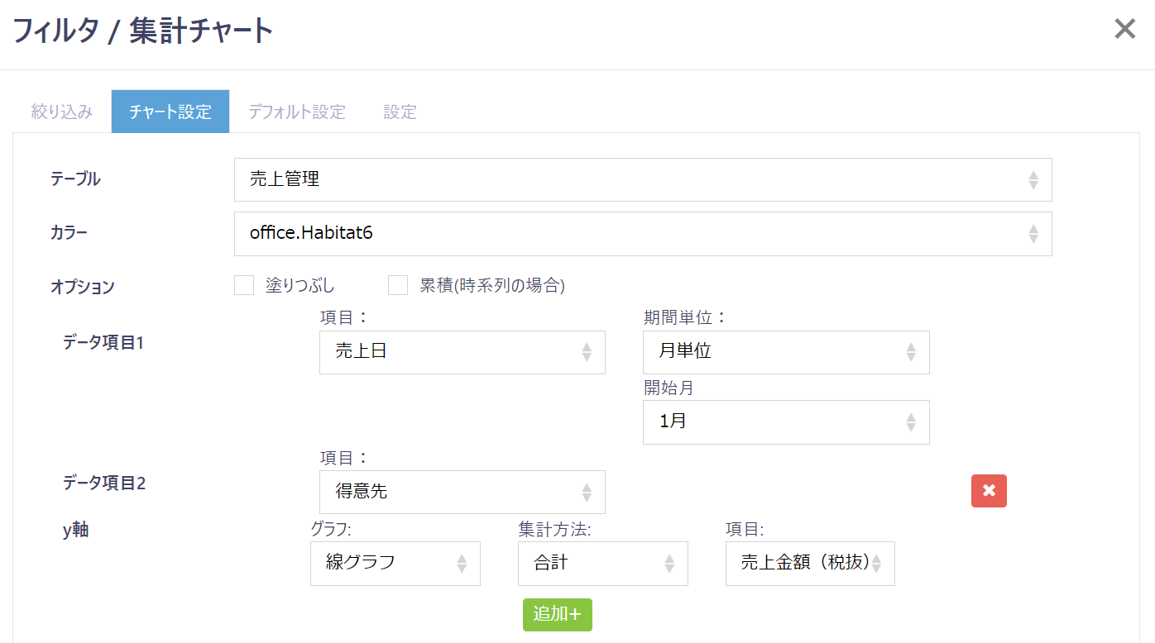Open the 期間単位 dropdown showing 月単位
The image size is (1155, 643).
tap(785, 352)
